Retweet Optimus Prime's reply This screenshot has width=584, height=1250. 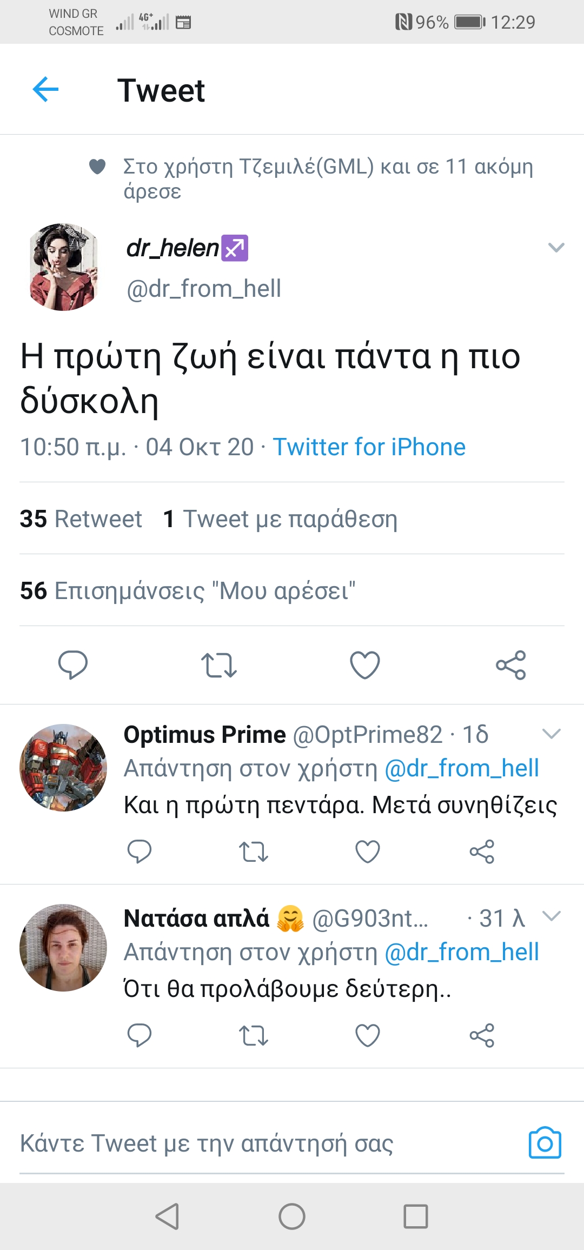[253, 852]
